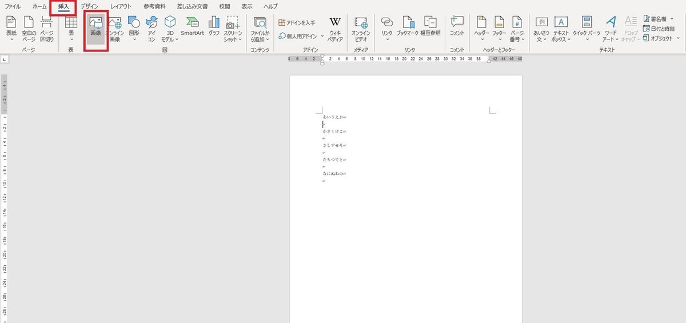Expand the arrow beside 個人用アドイン

[x=322, y=36]
